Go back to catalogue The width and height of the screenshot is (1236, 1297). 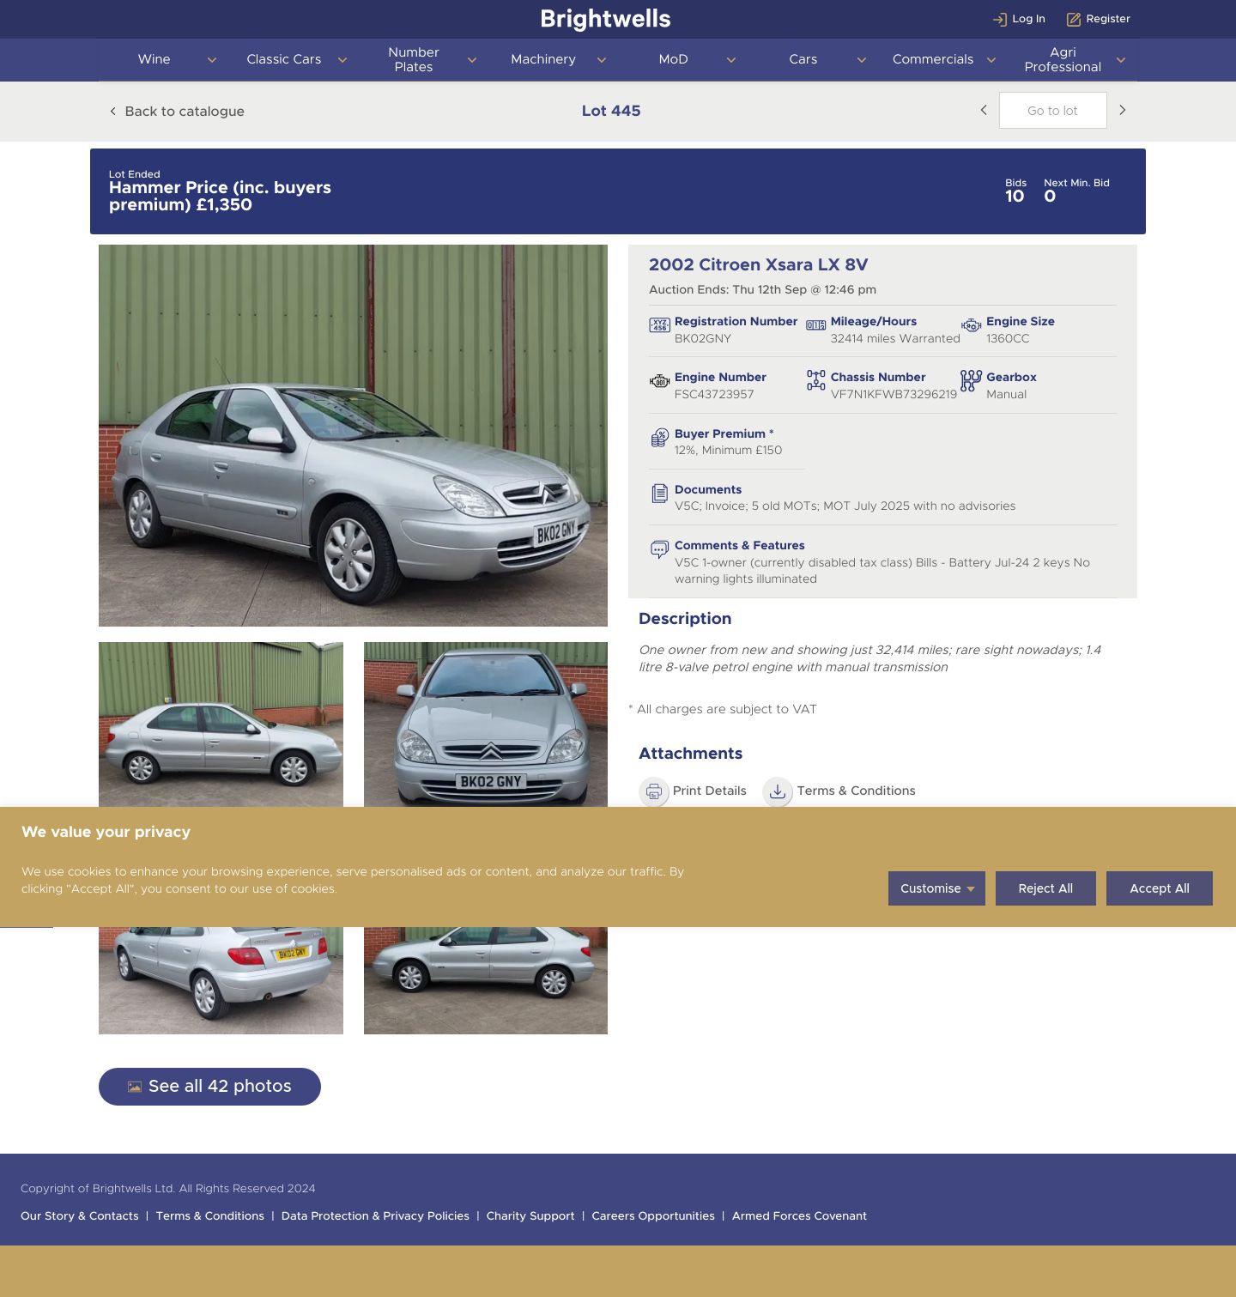tap(177, 111)
